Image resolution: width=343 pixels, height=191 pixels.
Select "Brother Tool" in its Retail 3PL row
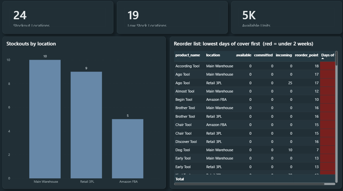coord(185,116)
